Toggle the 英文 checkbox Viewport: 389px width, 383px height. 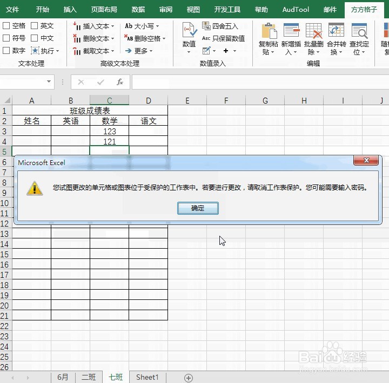[34, 25]
